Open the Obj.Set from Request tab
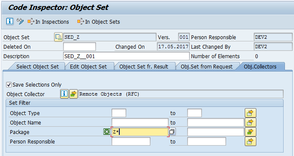Image resolution: width=294 pixels, height=156 pixels. 207,66
